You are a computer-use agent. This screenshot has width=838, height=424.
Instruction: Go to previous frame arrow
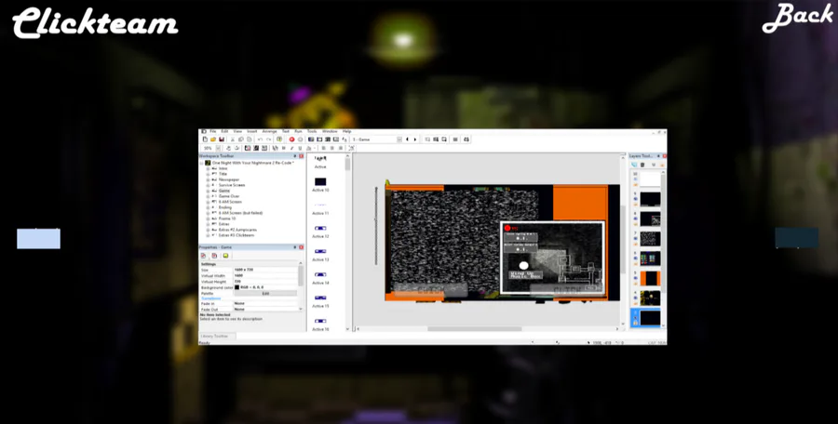click(407, 139)
